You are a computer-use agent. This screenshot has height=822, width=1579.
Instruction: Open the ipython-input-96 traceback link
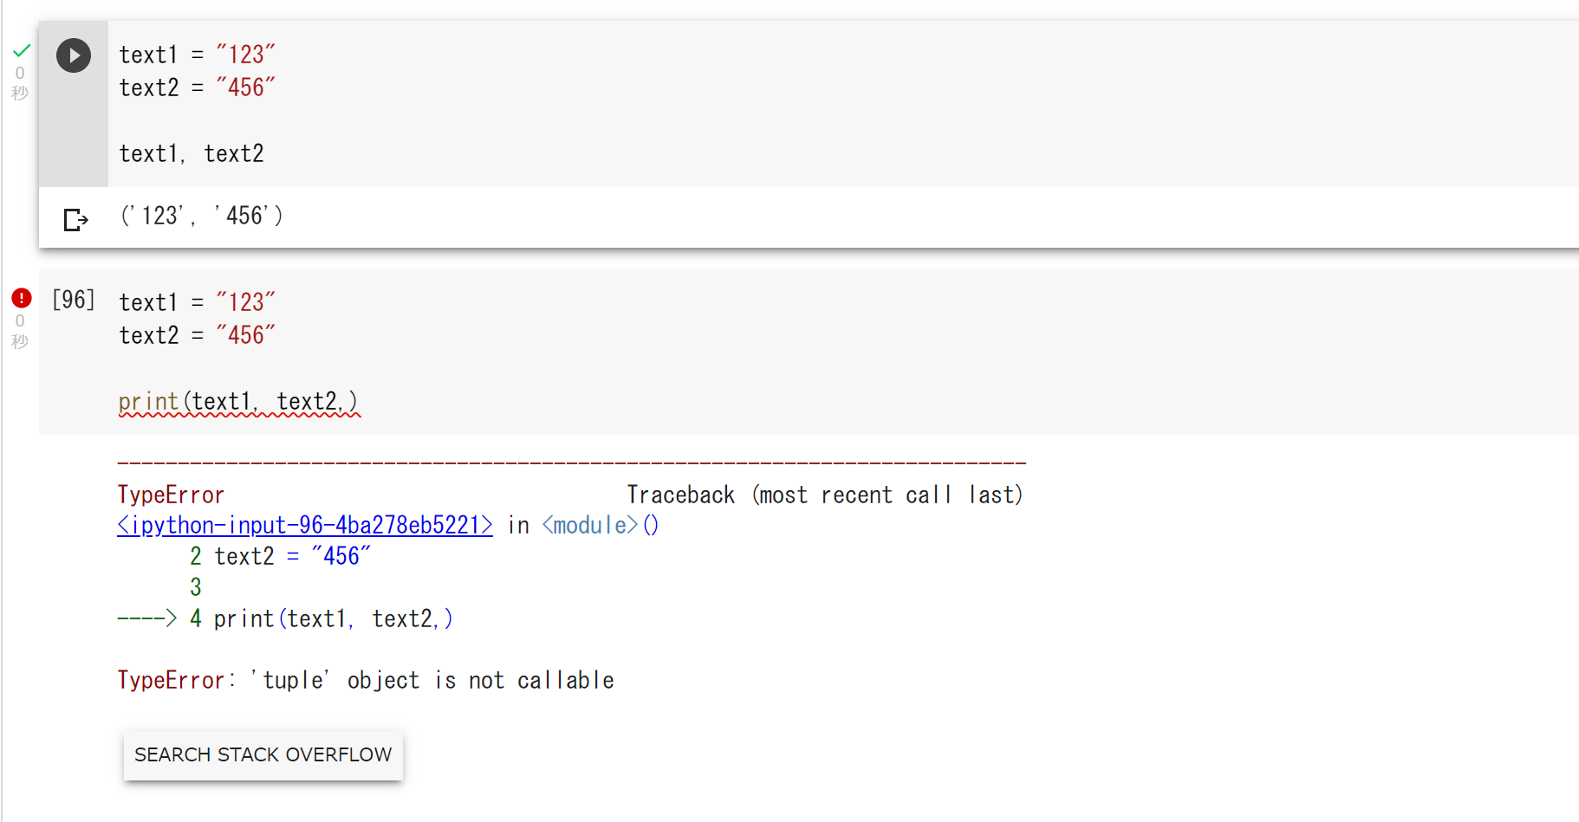click(305, 525)
